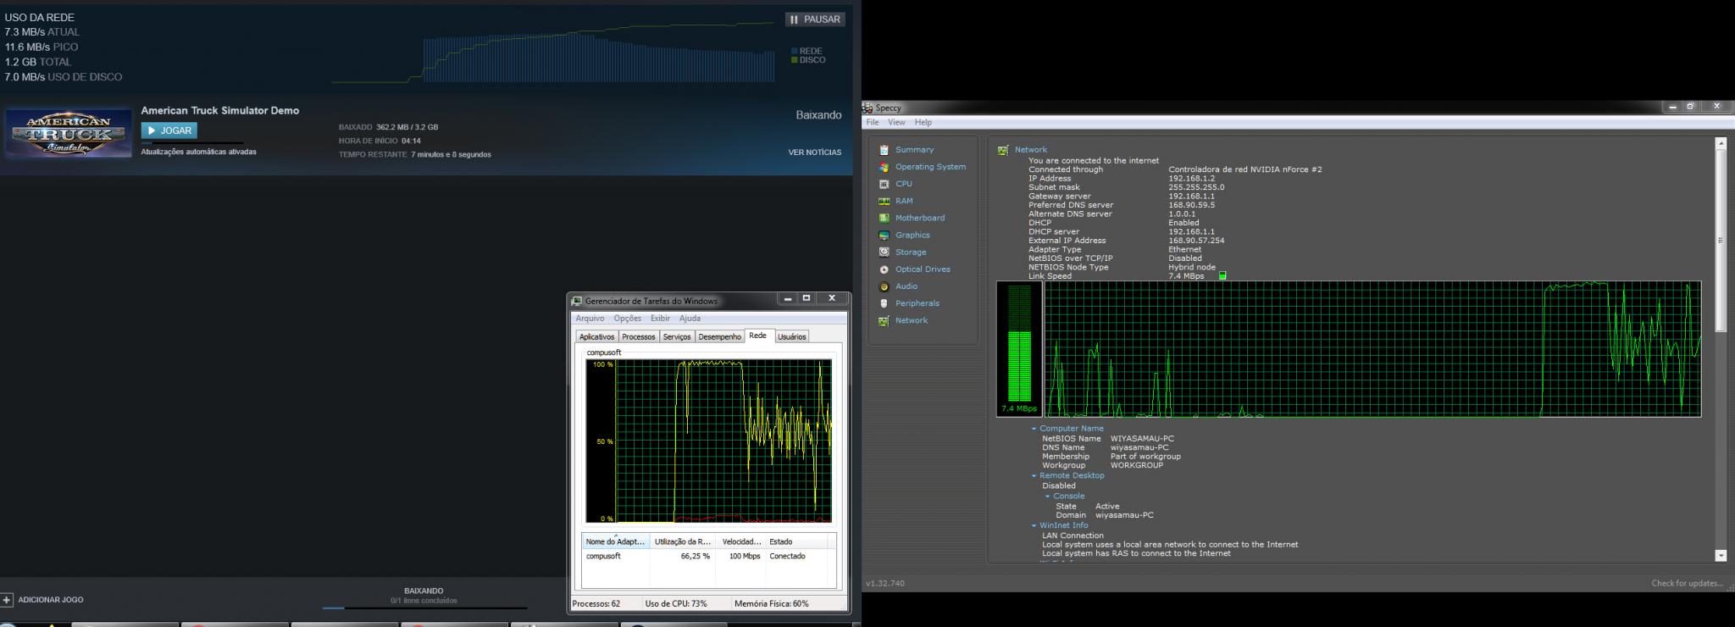Click the Task Manager compusoft network graph
Screen dimensions: 1735x627
pyautogui.click(x=709, y=441)
